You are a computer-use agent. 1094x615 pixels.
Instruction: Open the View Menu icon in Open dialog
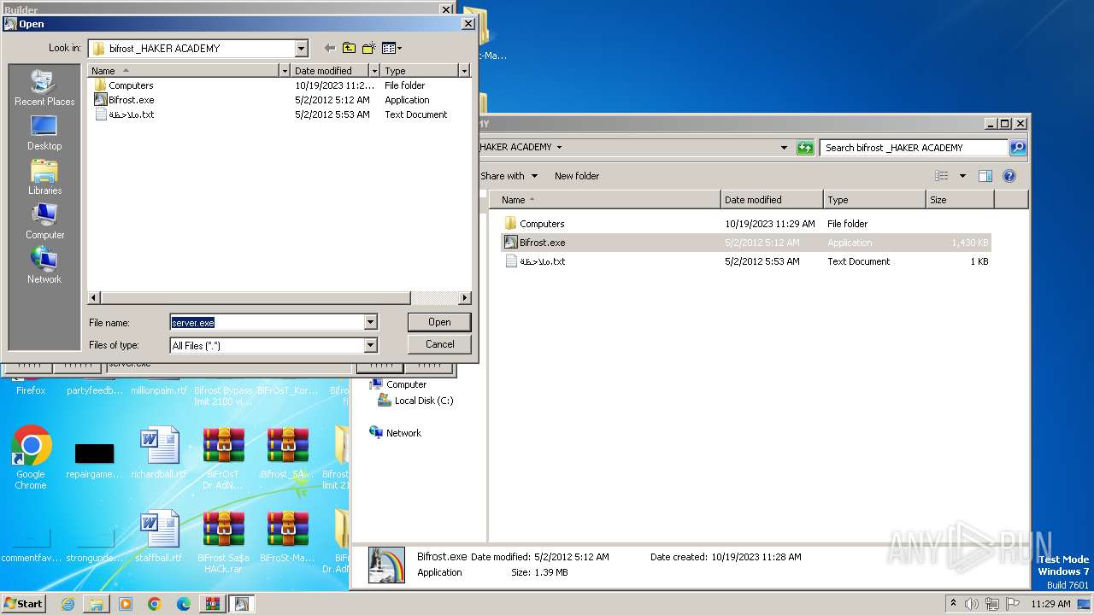pos(391,49)
